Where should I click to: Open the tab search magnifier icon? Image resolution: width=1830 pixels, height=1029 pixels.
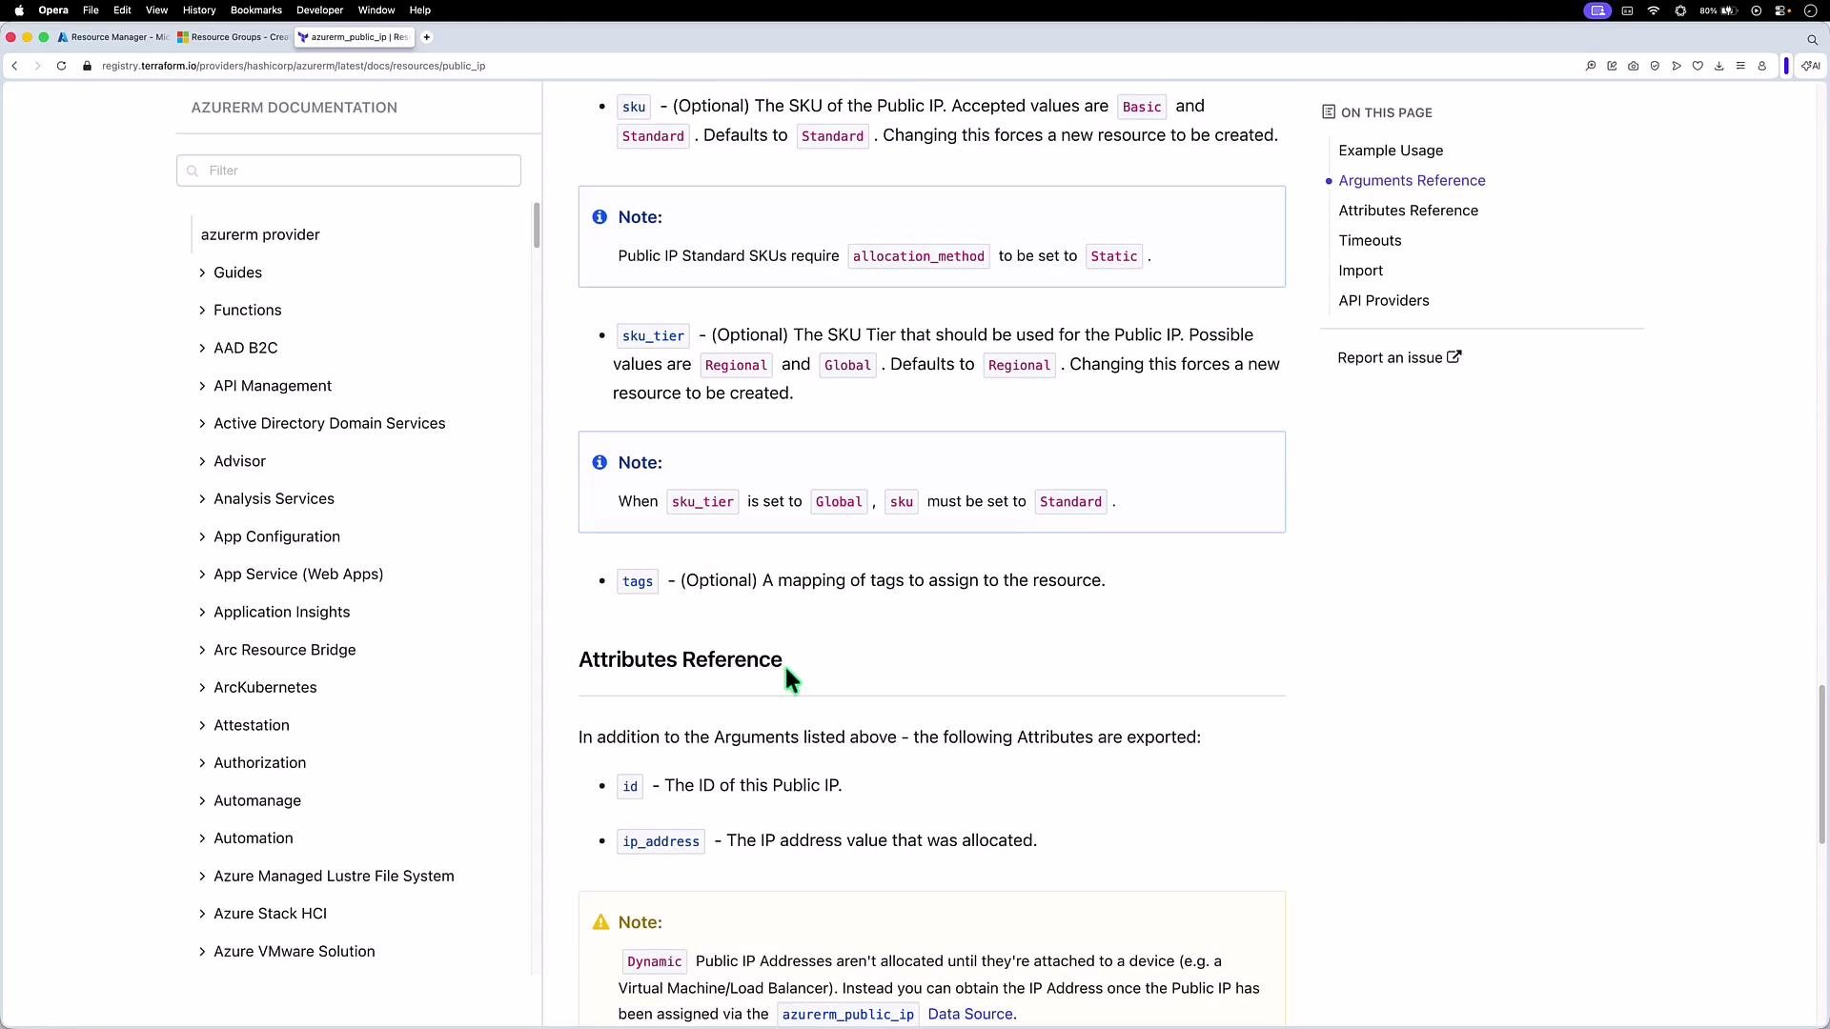pos(1812,39)
